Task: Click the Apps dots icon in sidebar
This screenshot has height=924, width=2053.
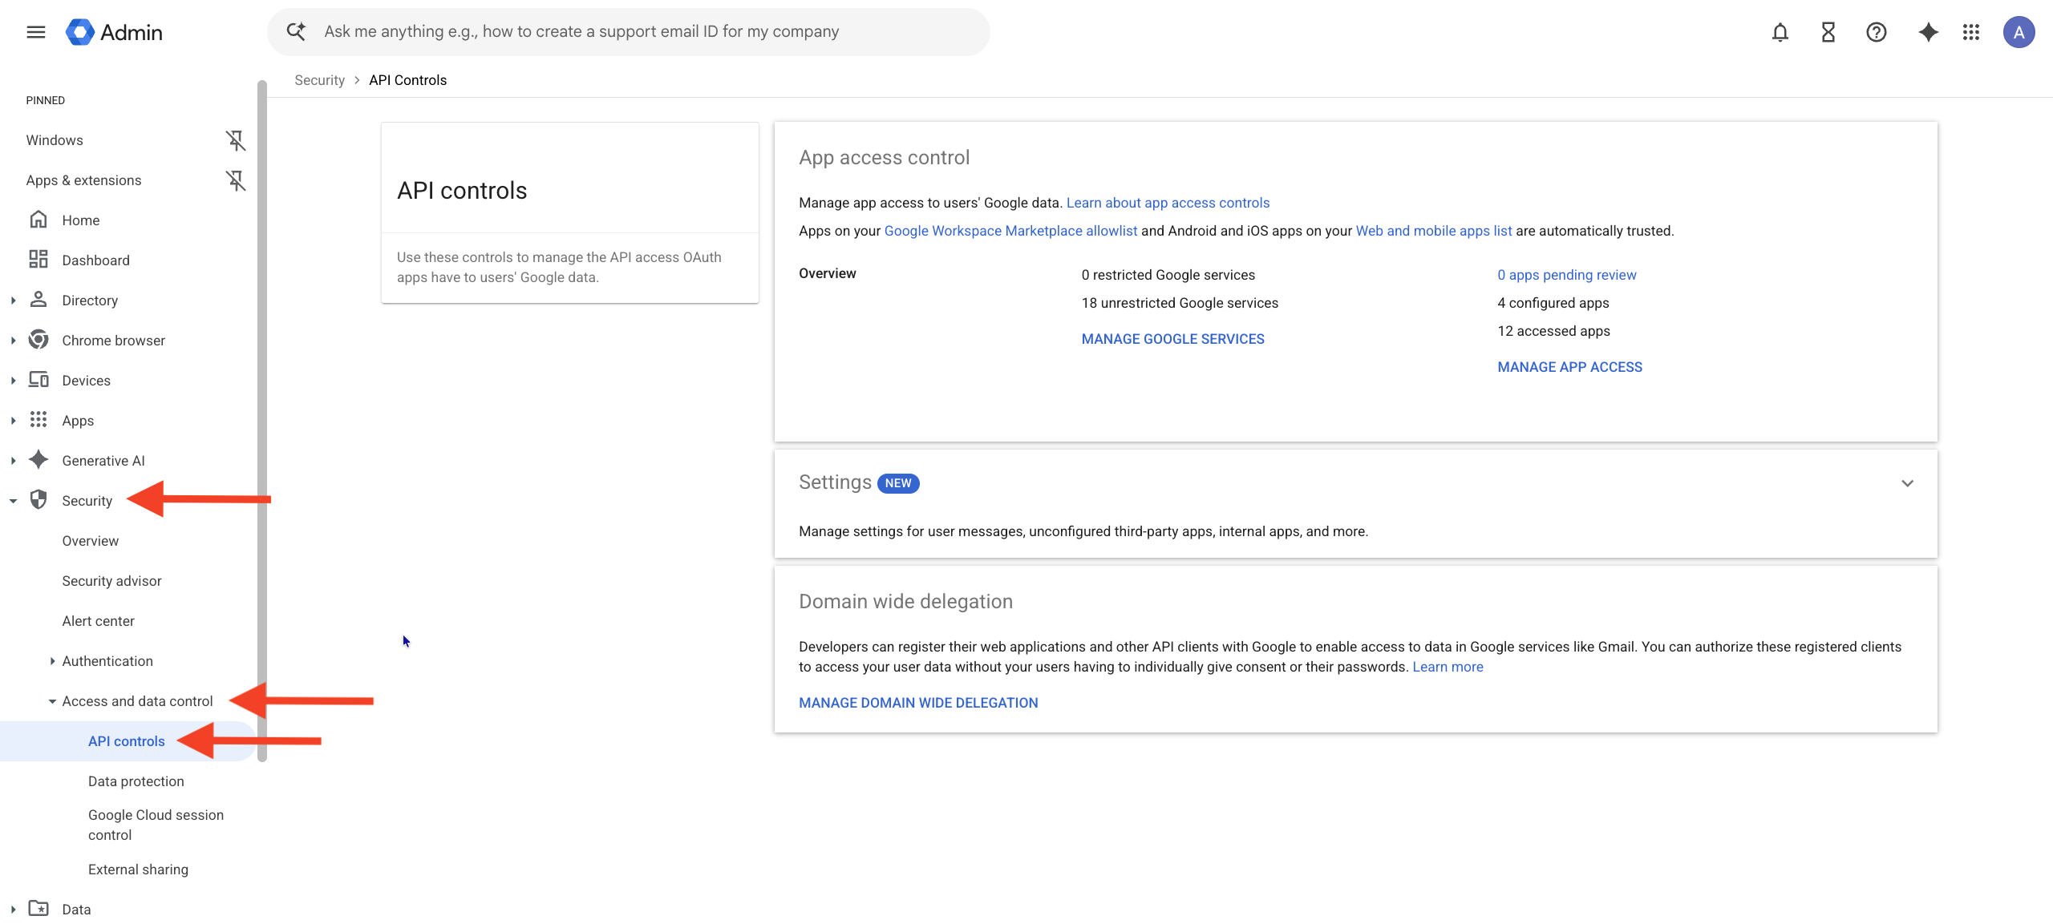Action: click(38, 420)
